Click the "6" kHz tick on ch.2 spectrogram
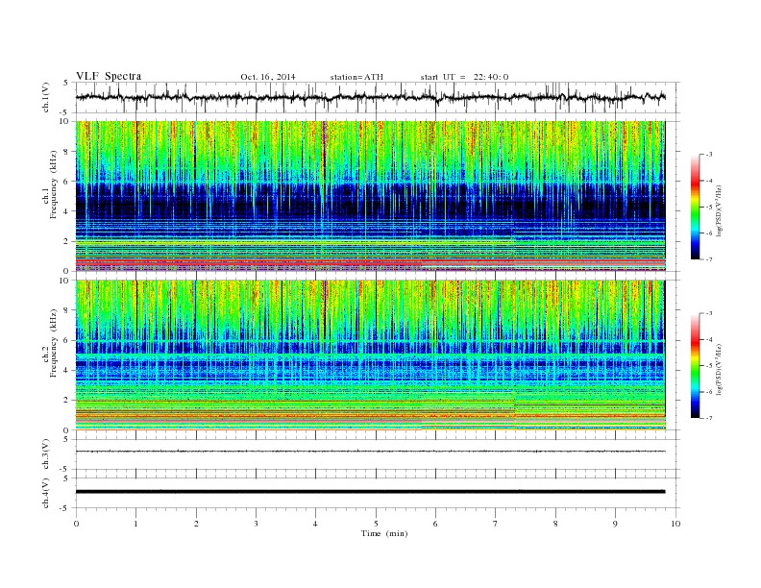Image resolution: width=761 pixels, height=588 pixels. 66,340
